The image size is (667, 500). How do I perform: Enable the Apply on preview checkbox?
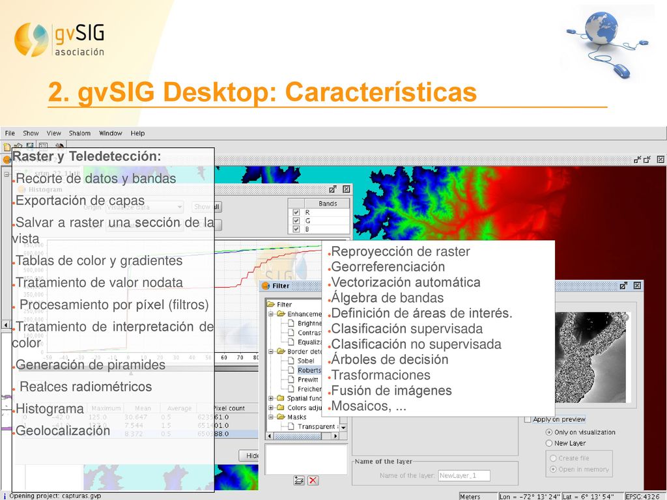(528, 420)
